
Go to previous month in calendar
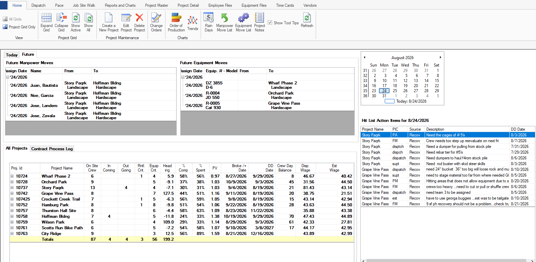click(364, 57)
